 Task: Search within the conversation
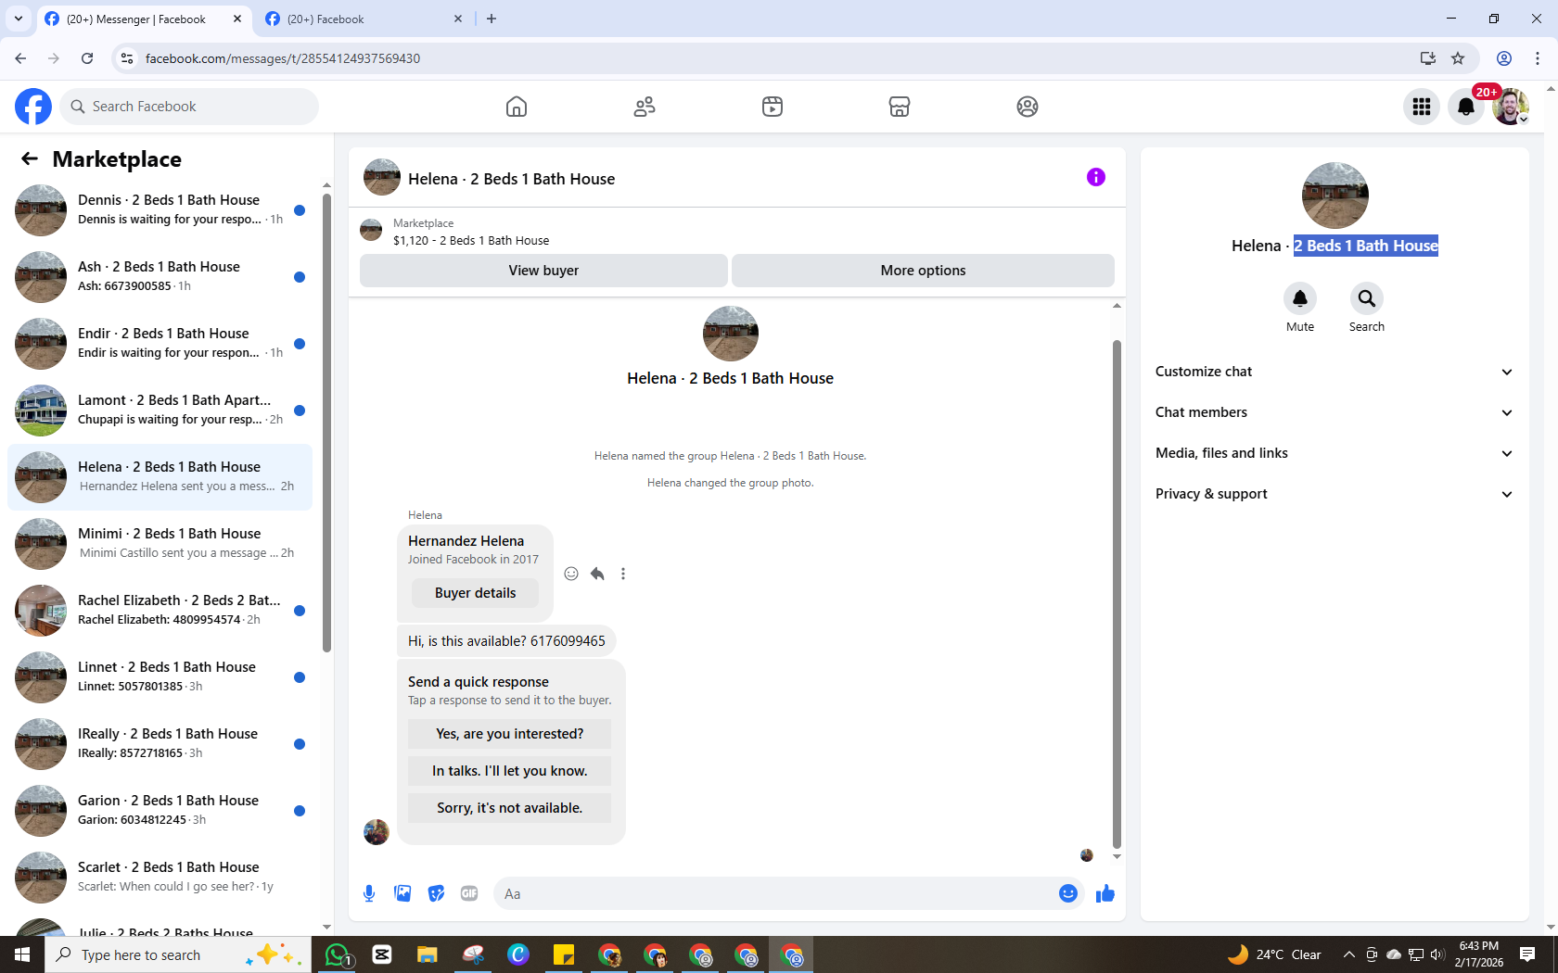pyautogui.click(x=1367, y=298)
